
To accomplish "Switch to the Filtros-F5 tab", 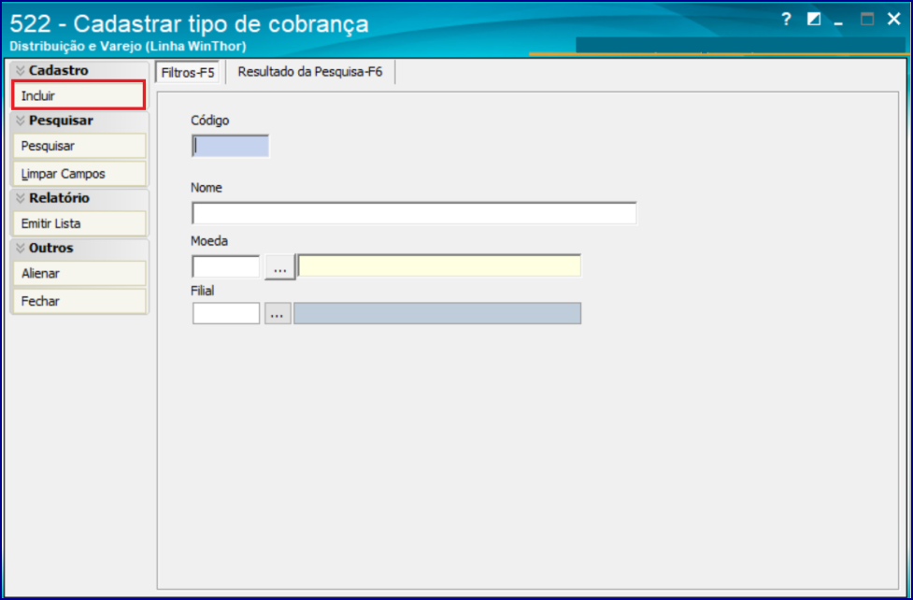I will coord(188,73).
